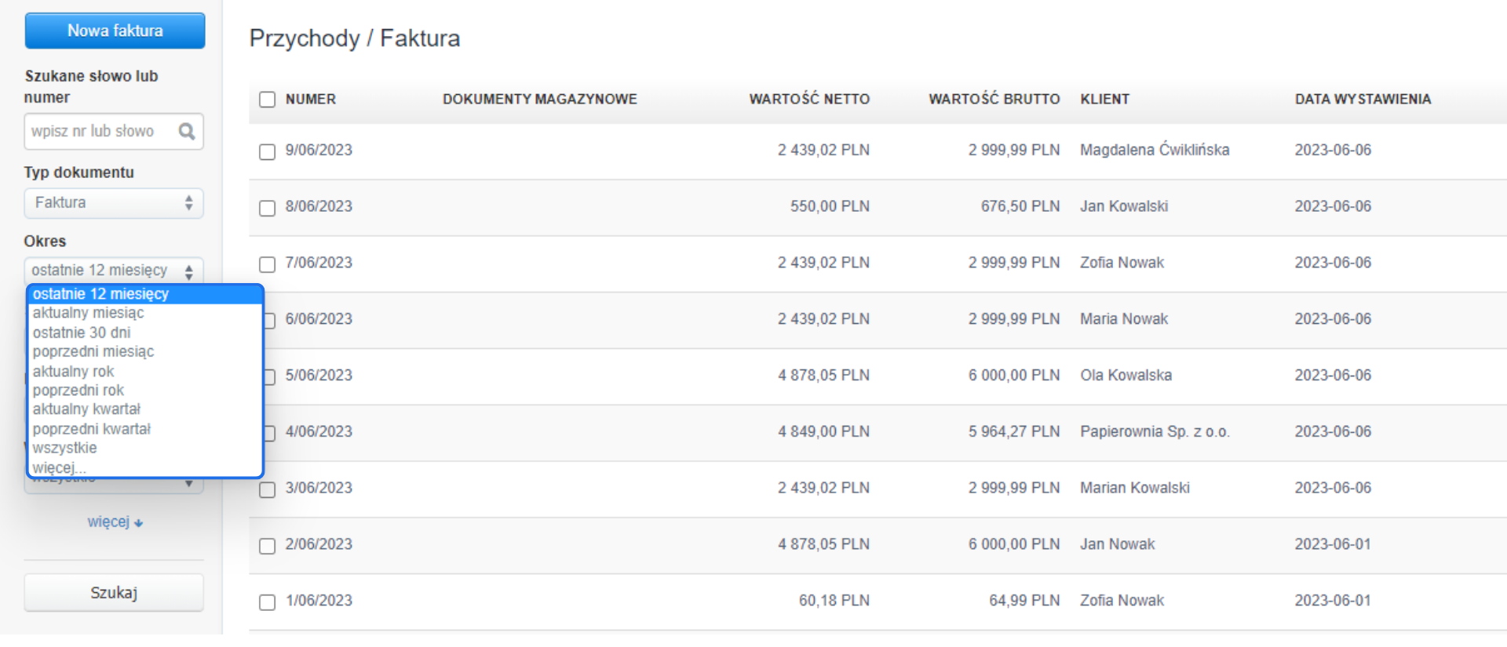This screenshot has width=1507, height=647.
Task: Pick 'poprzedni rok' from the dropdown list
Action: click(x=78, y=391)
